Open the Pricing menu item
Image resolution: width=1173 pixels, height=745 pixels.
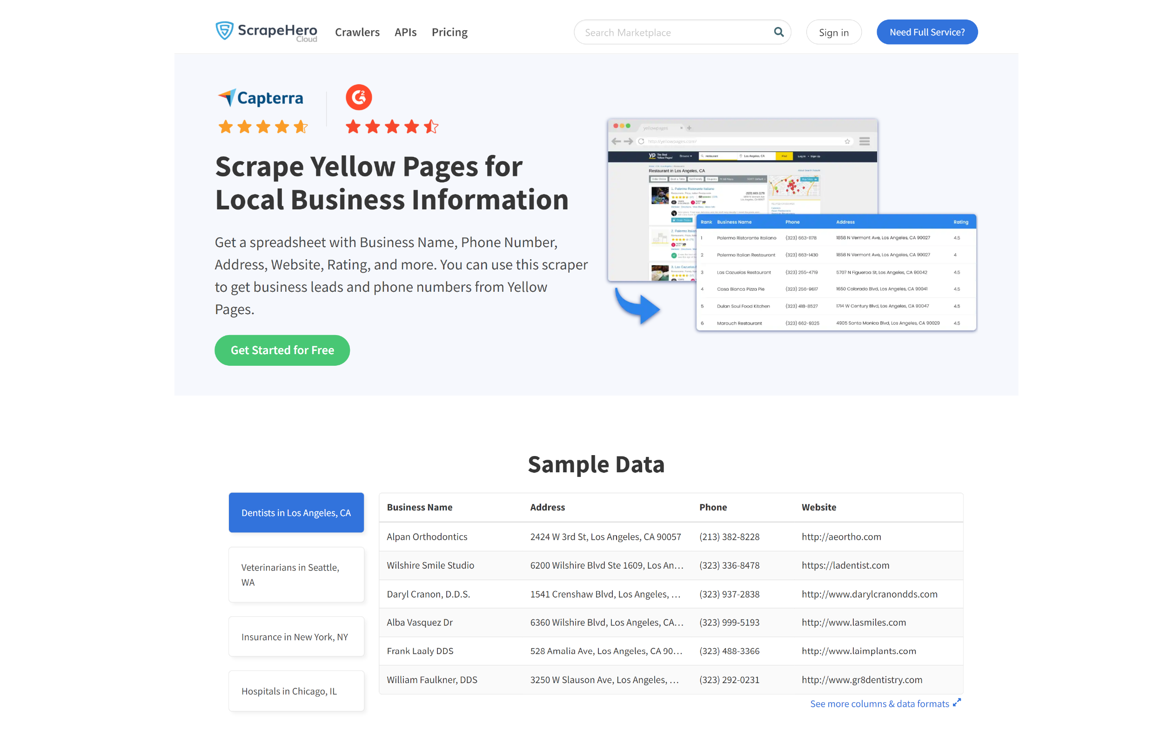[x=449, y=32]
